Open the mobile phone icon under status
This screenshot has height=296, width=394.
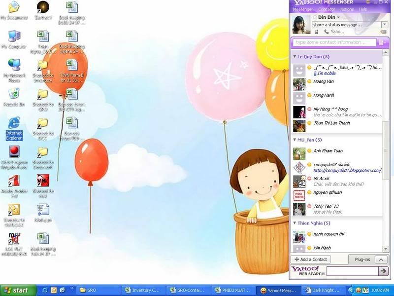coord(317,32)
